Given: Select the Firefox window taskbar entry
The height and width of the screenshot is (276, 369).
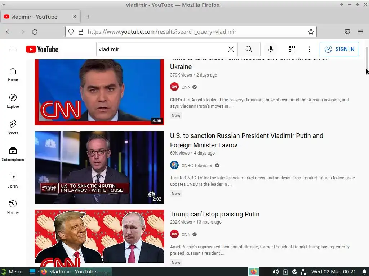Looking at the screenshot, I should (76, 272).
